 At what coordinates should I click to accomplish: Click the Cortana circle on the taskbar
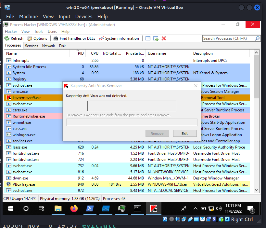(x=26, y=208)
